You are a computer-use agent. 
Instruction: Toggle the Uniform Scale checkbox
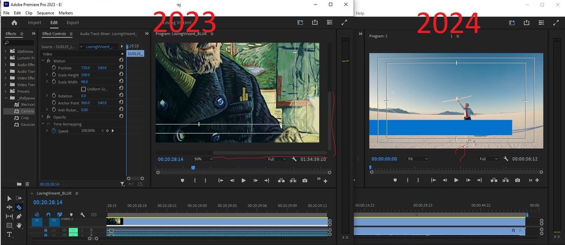tap(84, 89)
